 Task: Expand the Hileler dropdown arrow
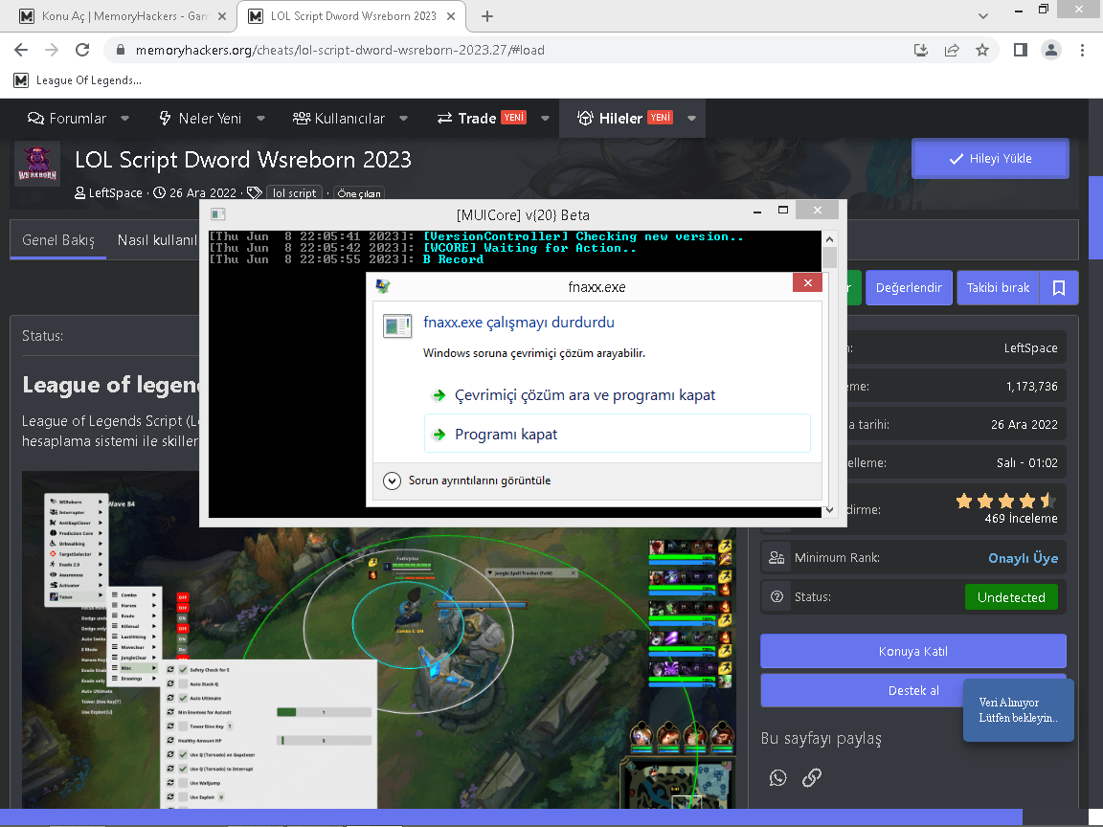tap(691, 118)
